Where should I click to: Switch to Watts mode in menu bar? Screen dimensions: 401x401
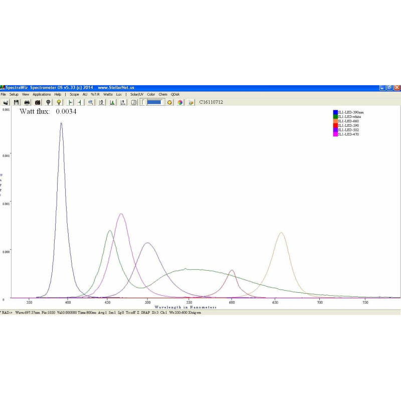click(x=108, y=94)
